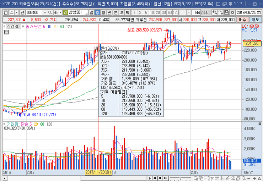Image resolution: width=263 pixels, height=181 pixels.
Task: Open the stock code 006400 dropdown arrow
Action: [45, 12]
